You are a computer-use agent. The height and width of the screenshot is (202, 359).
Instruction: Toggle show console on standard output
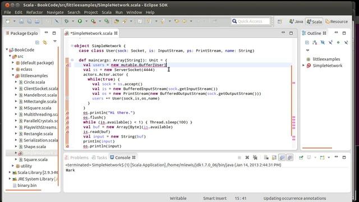pyautogui.click(x=282, y=158)
